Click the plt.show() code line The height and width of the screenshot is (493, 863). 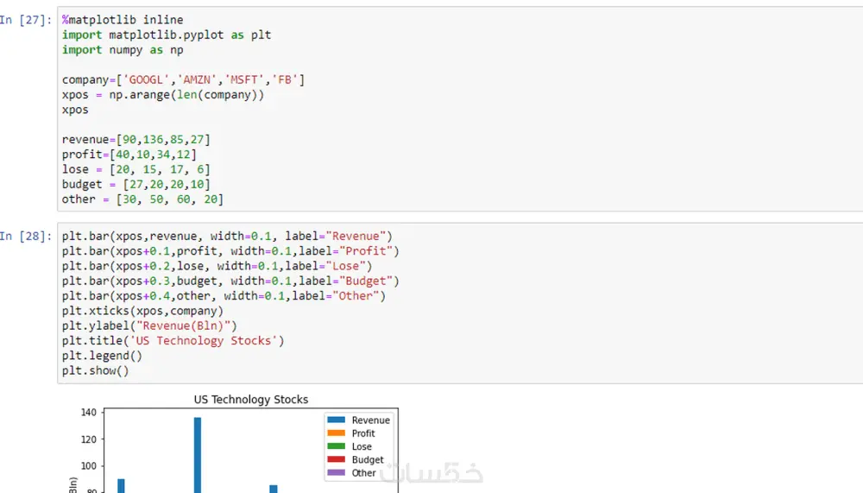[95, 370]
